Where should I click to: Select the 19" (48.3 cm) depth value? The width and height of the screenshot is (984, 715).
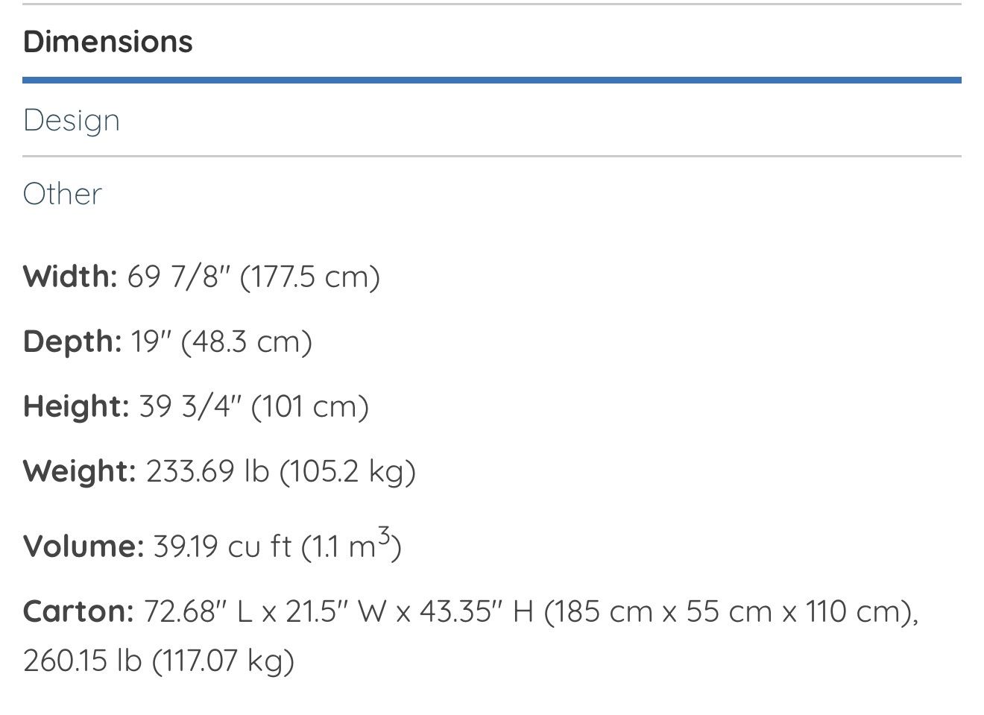coord(221,342)
